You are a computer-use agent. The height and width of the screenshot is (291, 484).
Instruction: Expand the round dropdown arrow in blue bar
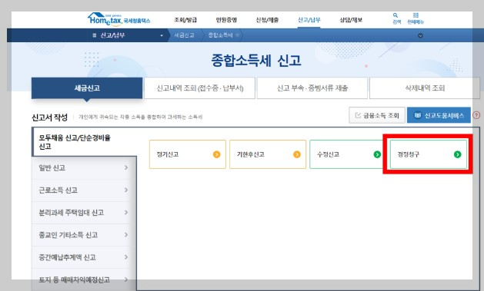(420, 35)
